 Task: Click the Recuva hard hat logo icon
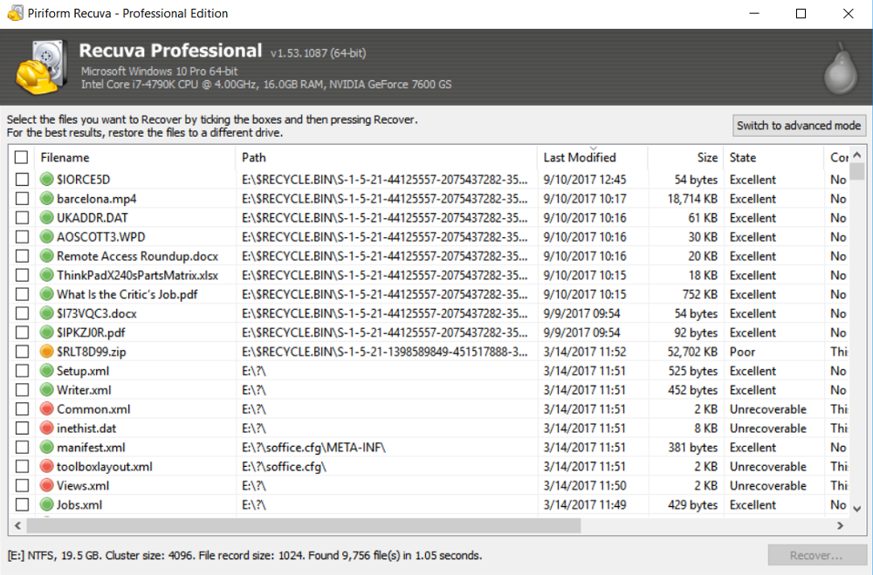tap(38, 67)
